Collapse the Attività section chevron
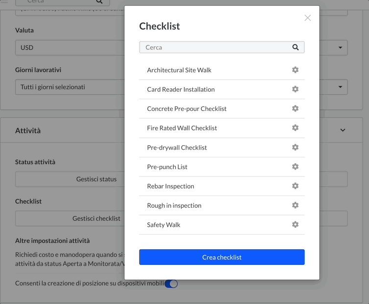The width and height of the screenshot is (369, 304). click(343, 130)
